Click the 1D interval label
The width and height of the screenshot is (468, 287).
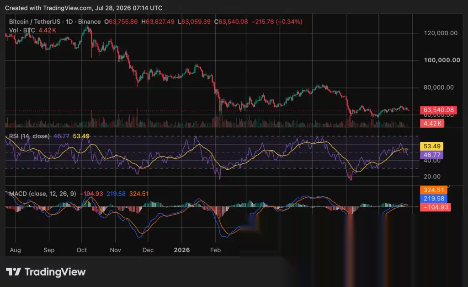(69, 22)
